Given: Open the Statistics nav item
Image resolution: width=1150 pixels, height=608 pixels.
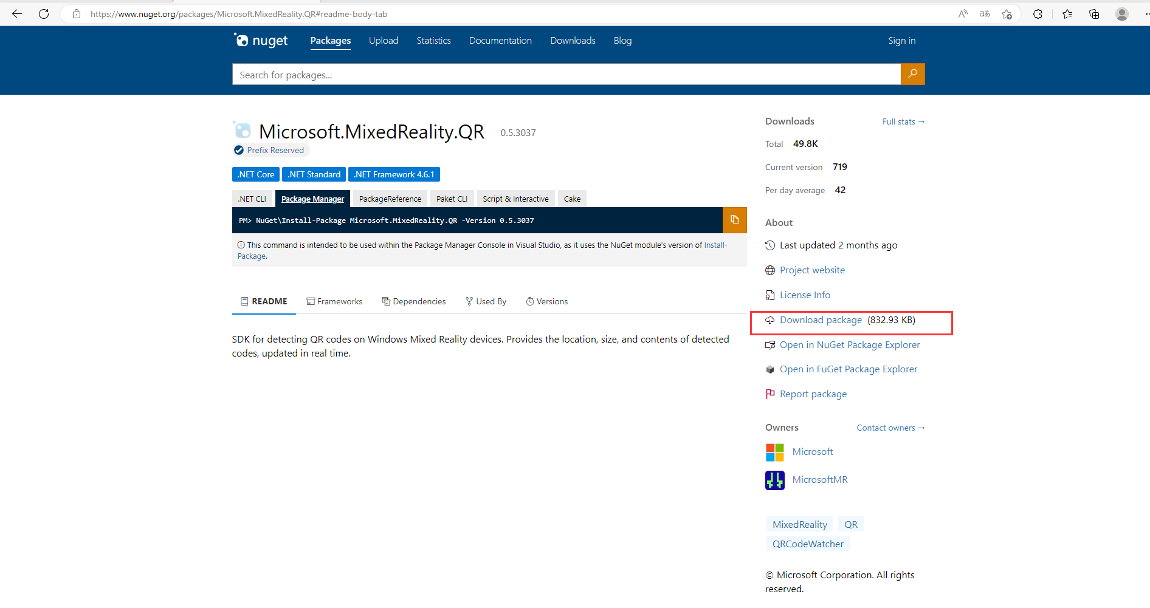Looking at the screenshot, I should (433, 41).
